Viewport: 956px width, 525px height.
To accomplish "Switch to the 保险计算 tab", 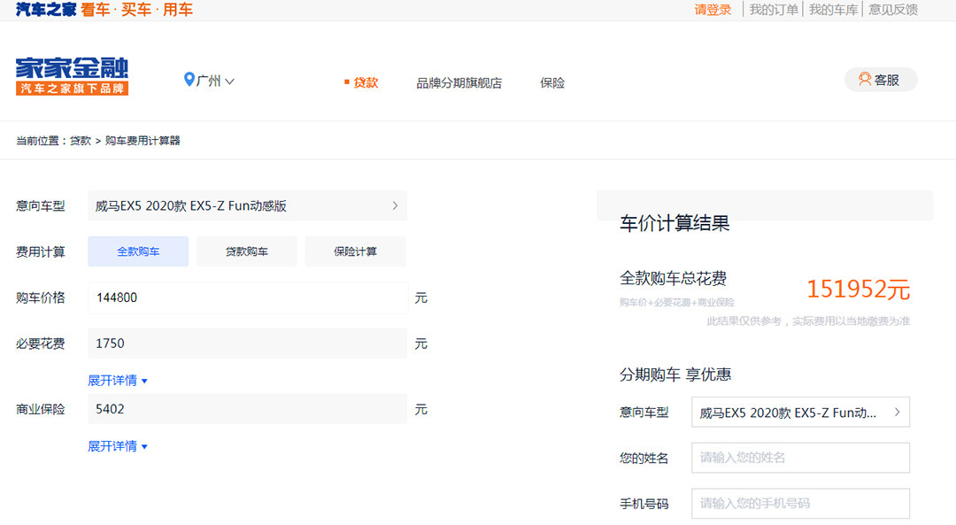I will tap(355, 251).
